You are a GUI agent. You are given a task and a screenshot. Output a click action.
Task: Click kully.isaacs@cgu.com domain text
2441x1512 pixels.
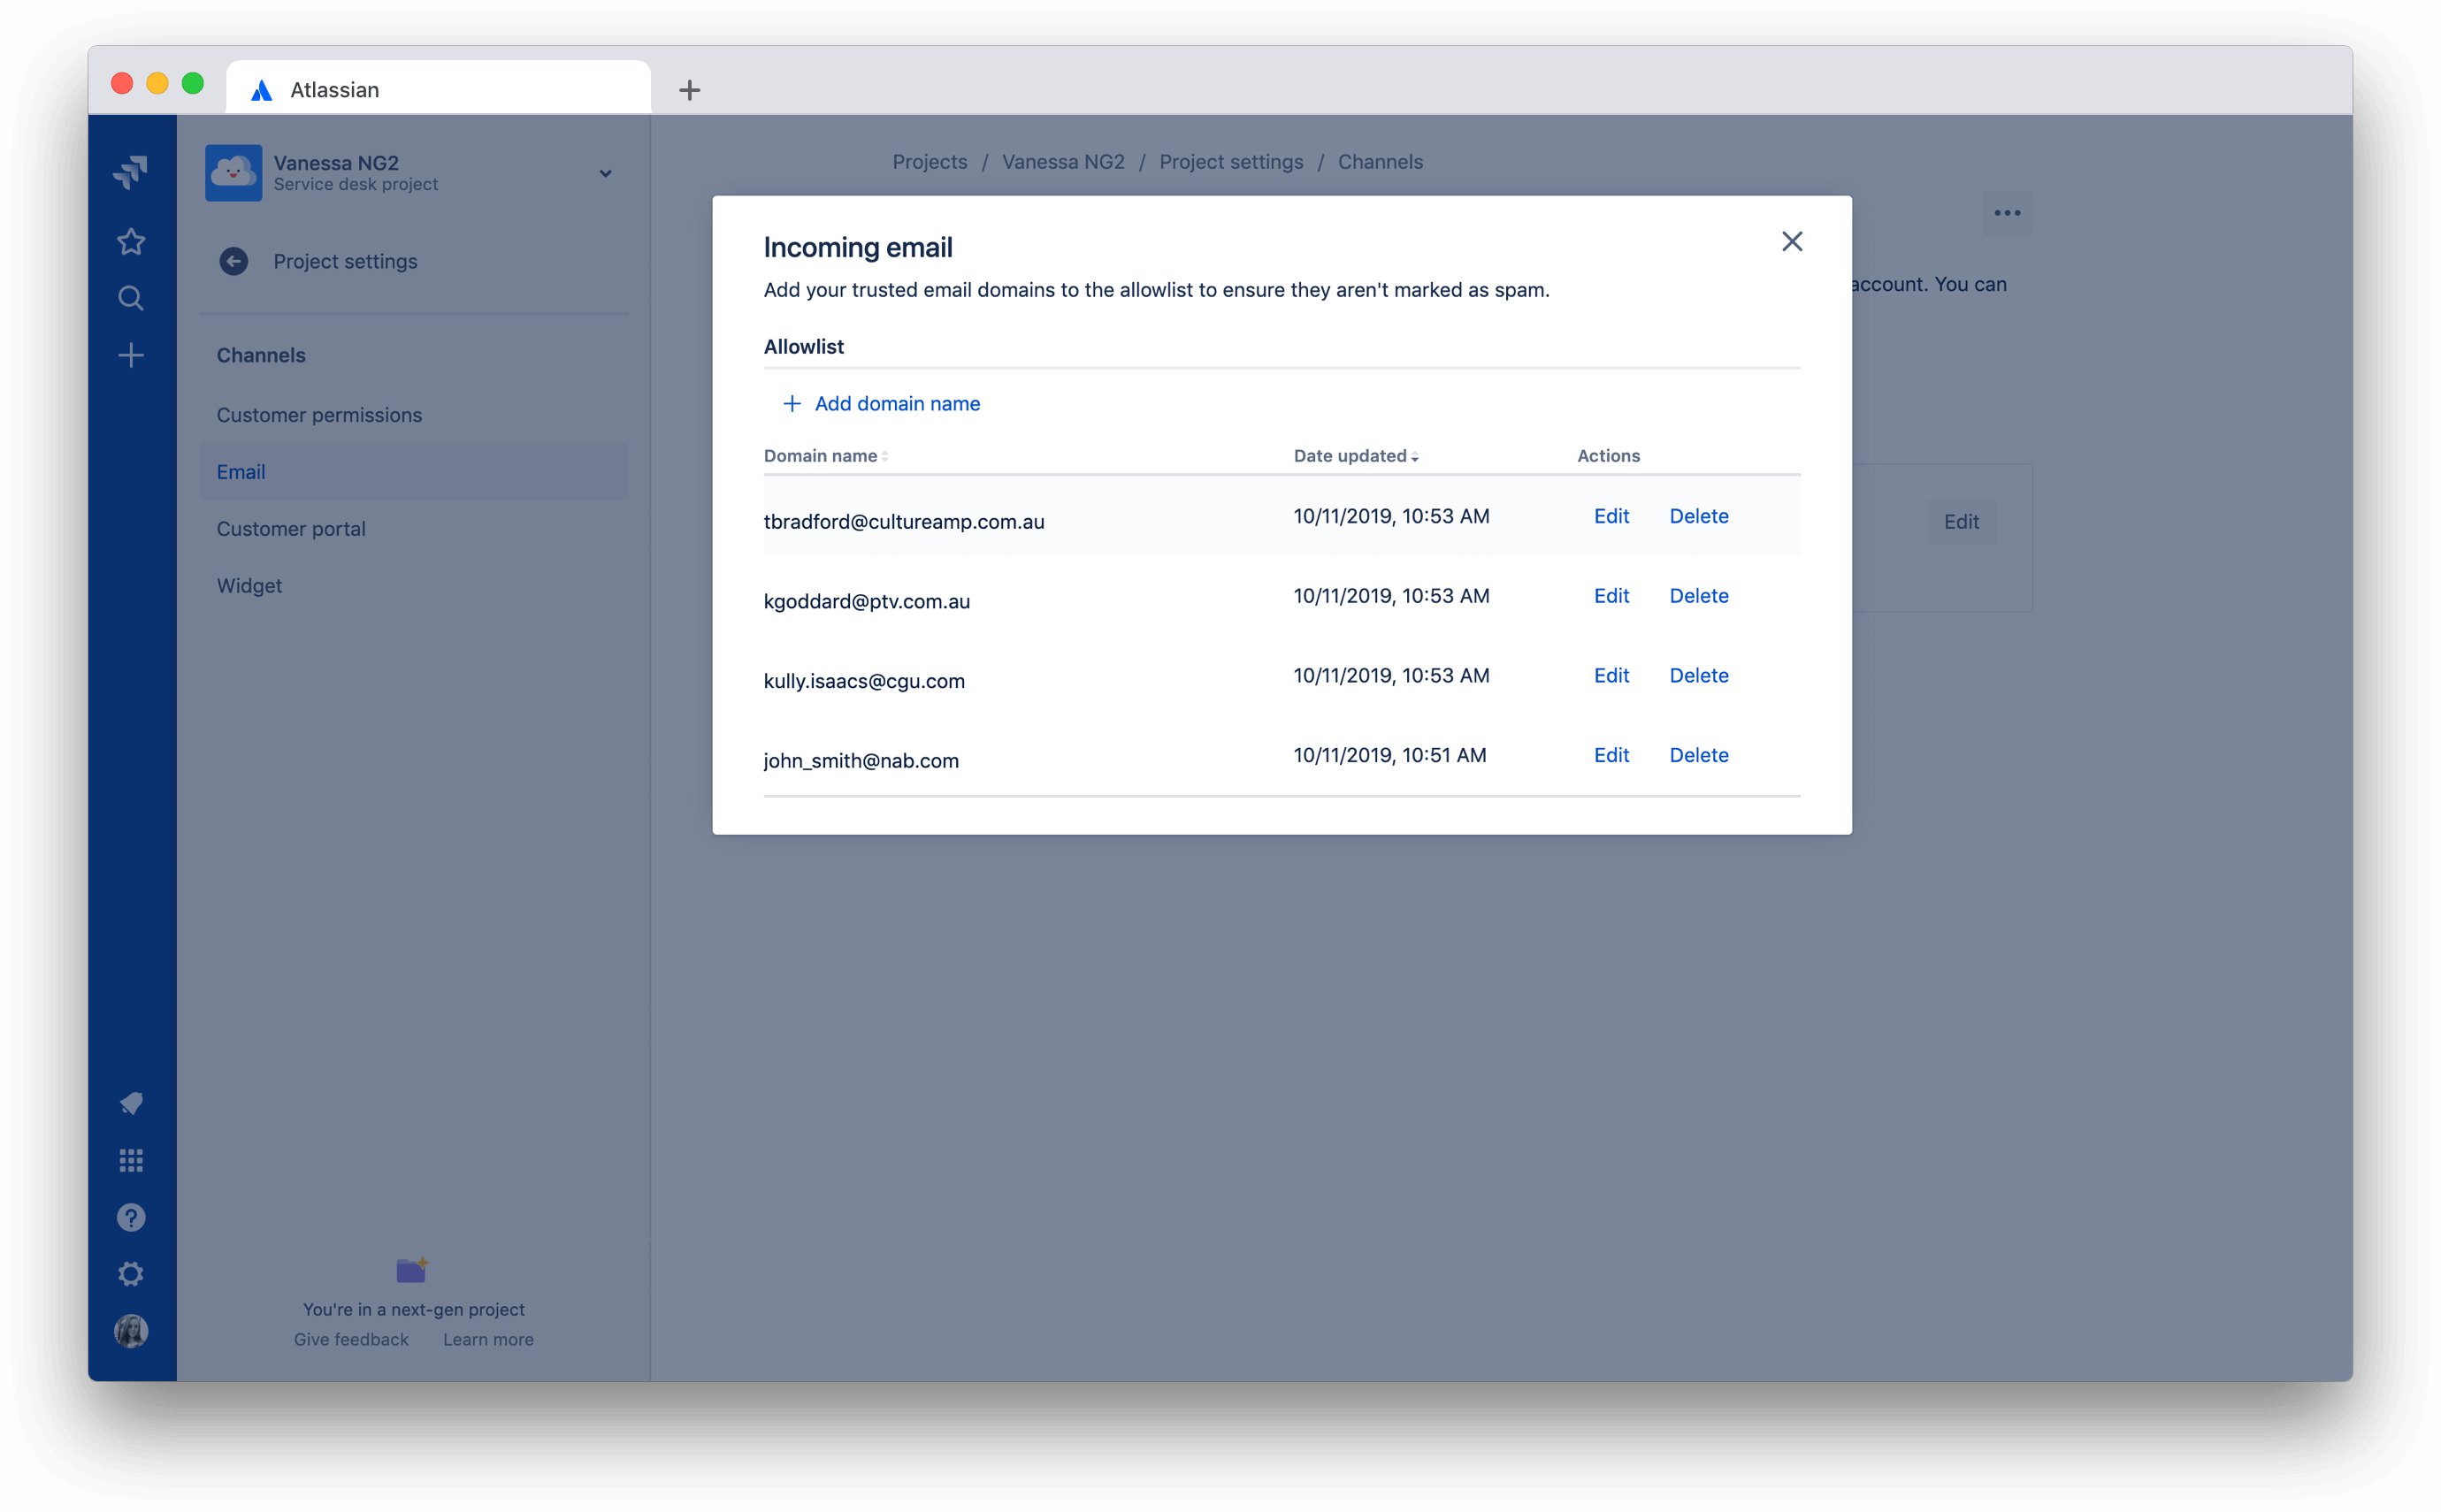pyautogui.click(x=864, y=681)
